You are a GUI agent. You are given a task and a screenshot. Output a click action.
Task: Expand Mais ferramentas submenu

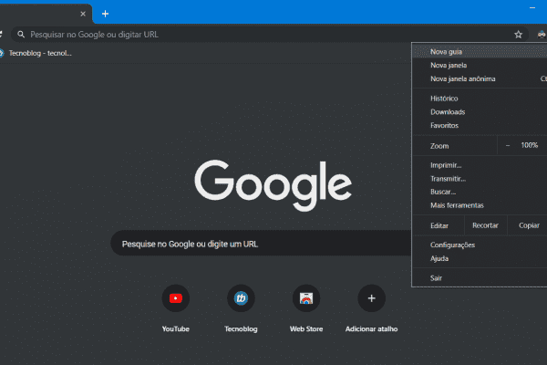pos(480,205)
